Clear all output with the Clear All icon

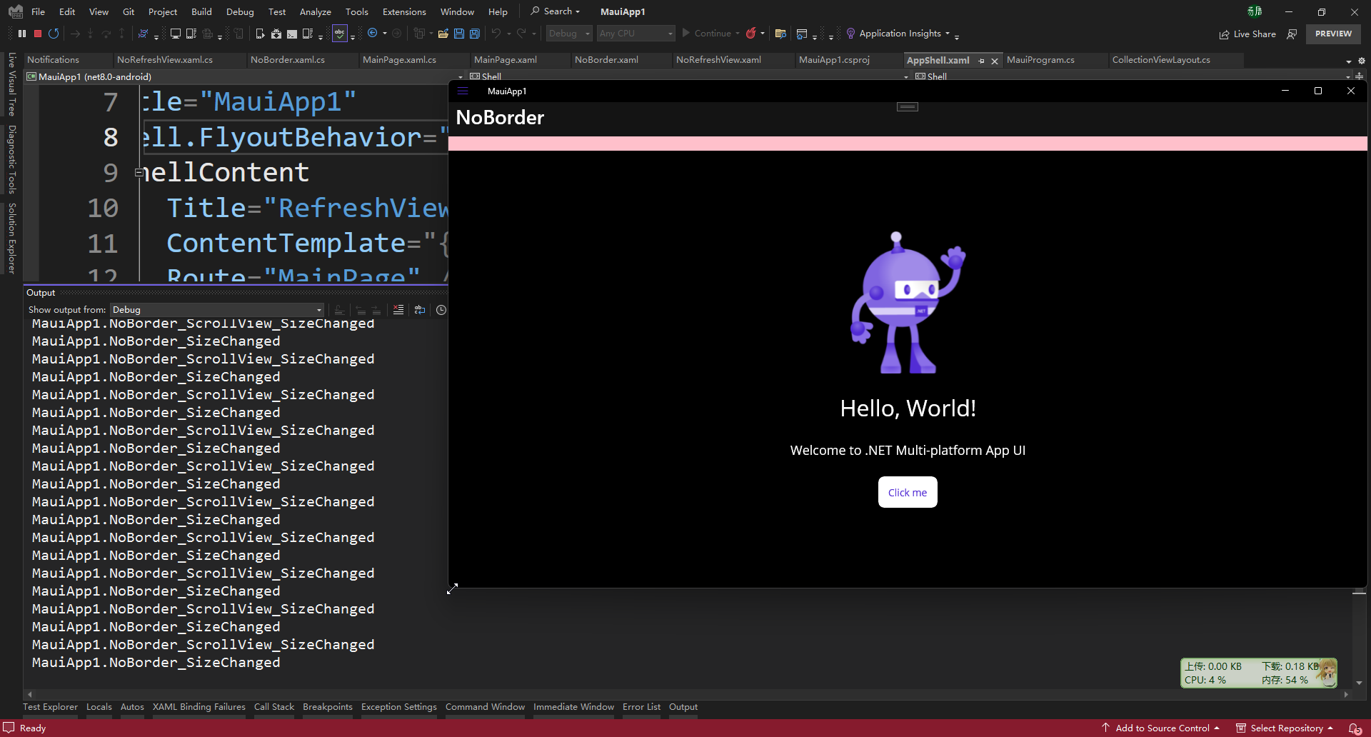coord(398,310)
